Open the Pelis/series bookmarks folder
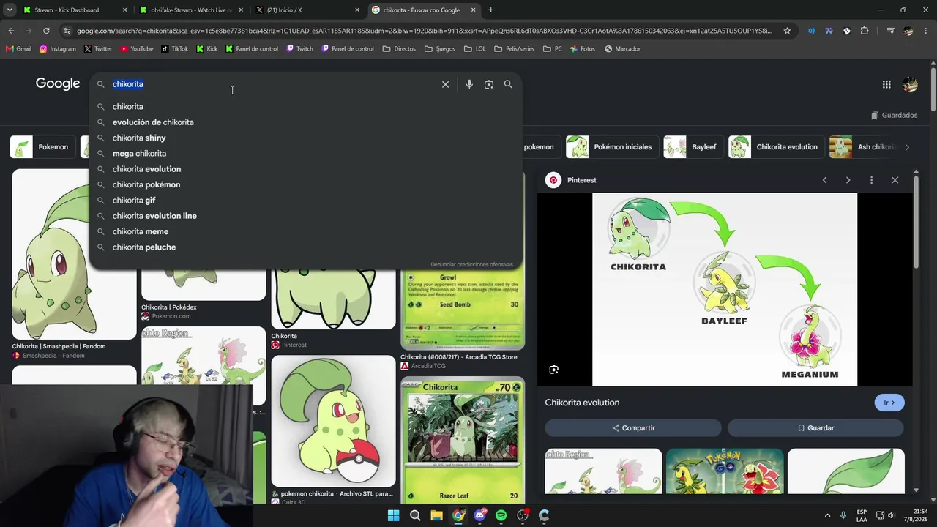 point(515,49)
